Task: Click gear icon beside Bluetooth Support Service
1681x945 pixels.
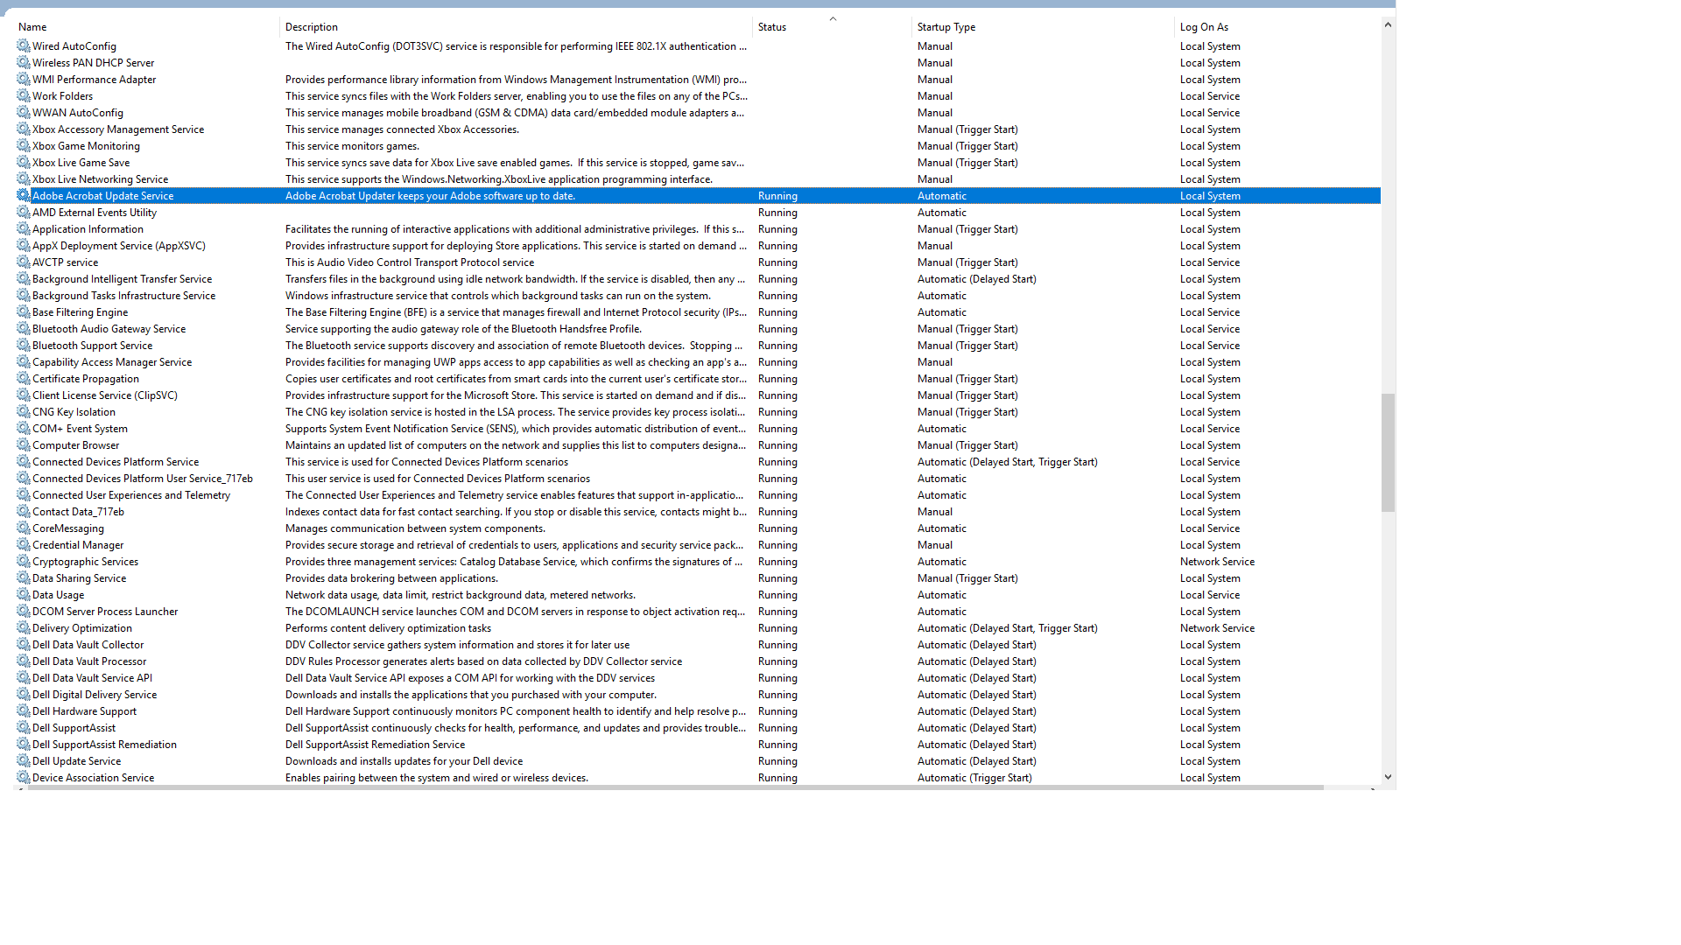Action: (23, 346)
